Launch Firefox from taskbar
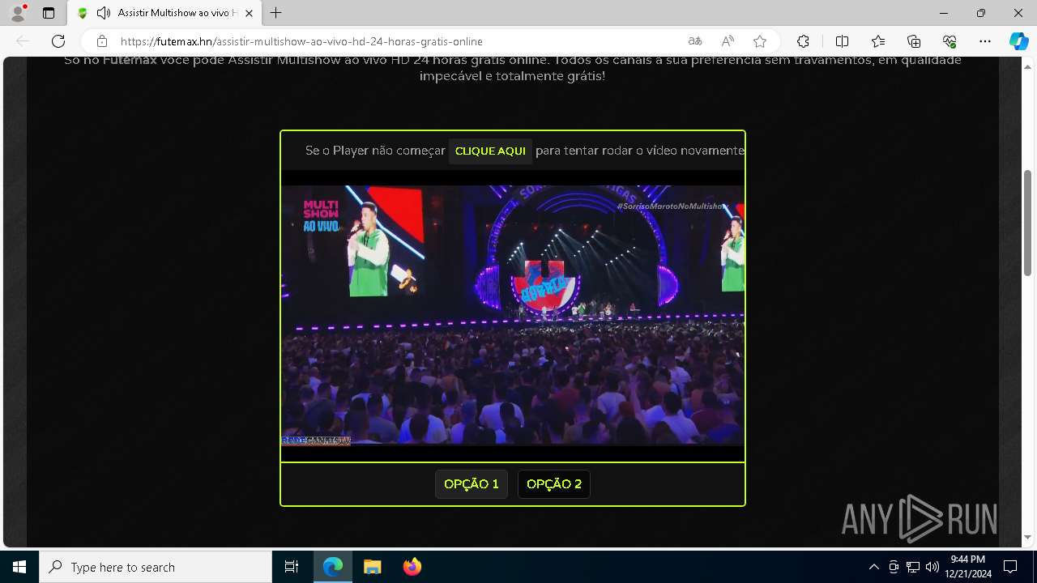Viewport: 1037px width, 583px height. point(412,567)
